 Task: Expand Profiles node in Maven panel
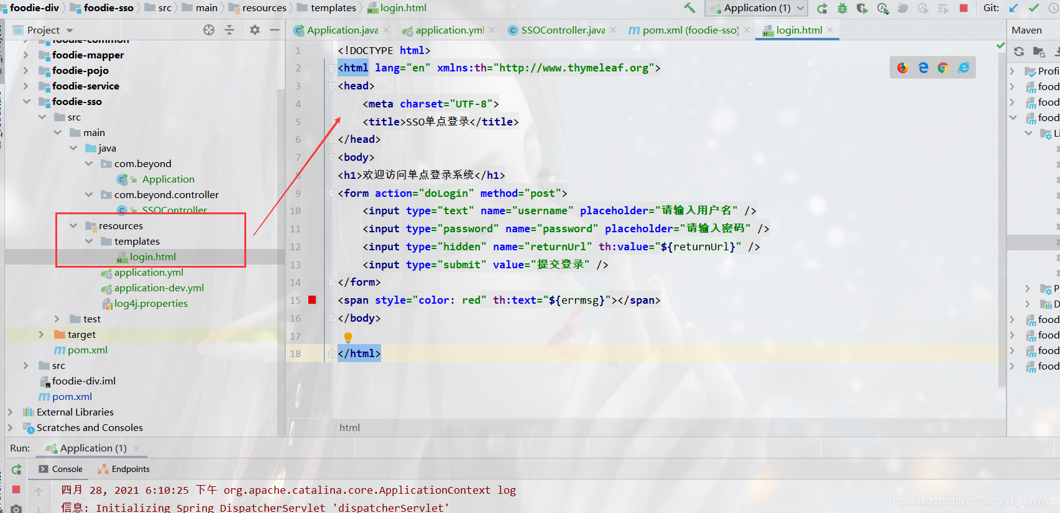tap(1012, 71)
